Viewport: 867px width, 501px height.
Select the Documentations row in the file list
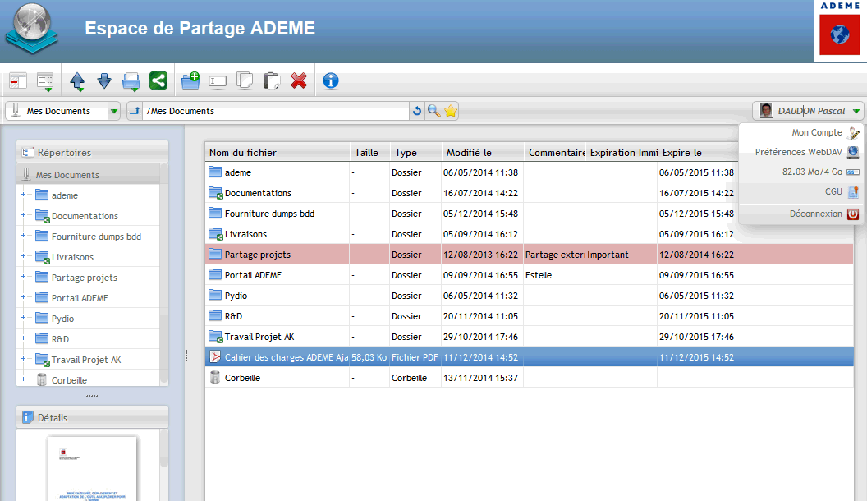coord(530,193)
